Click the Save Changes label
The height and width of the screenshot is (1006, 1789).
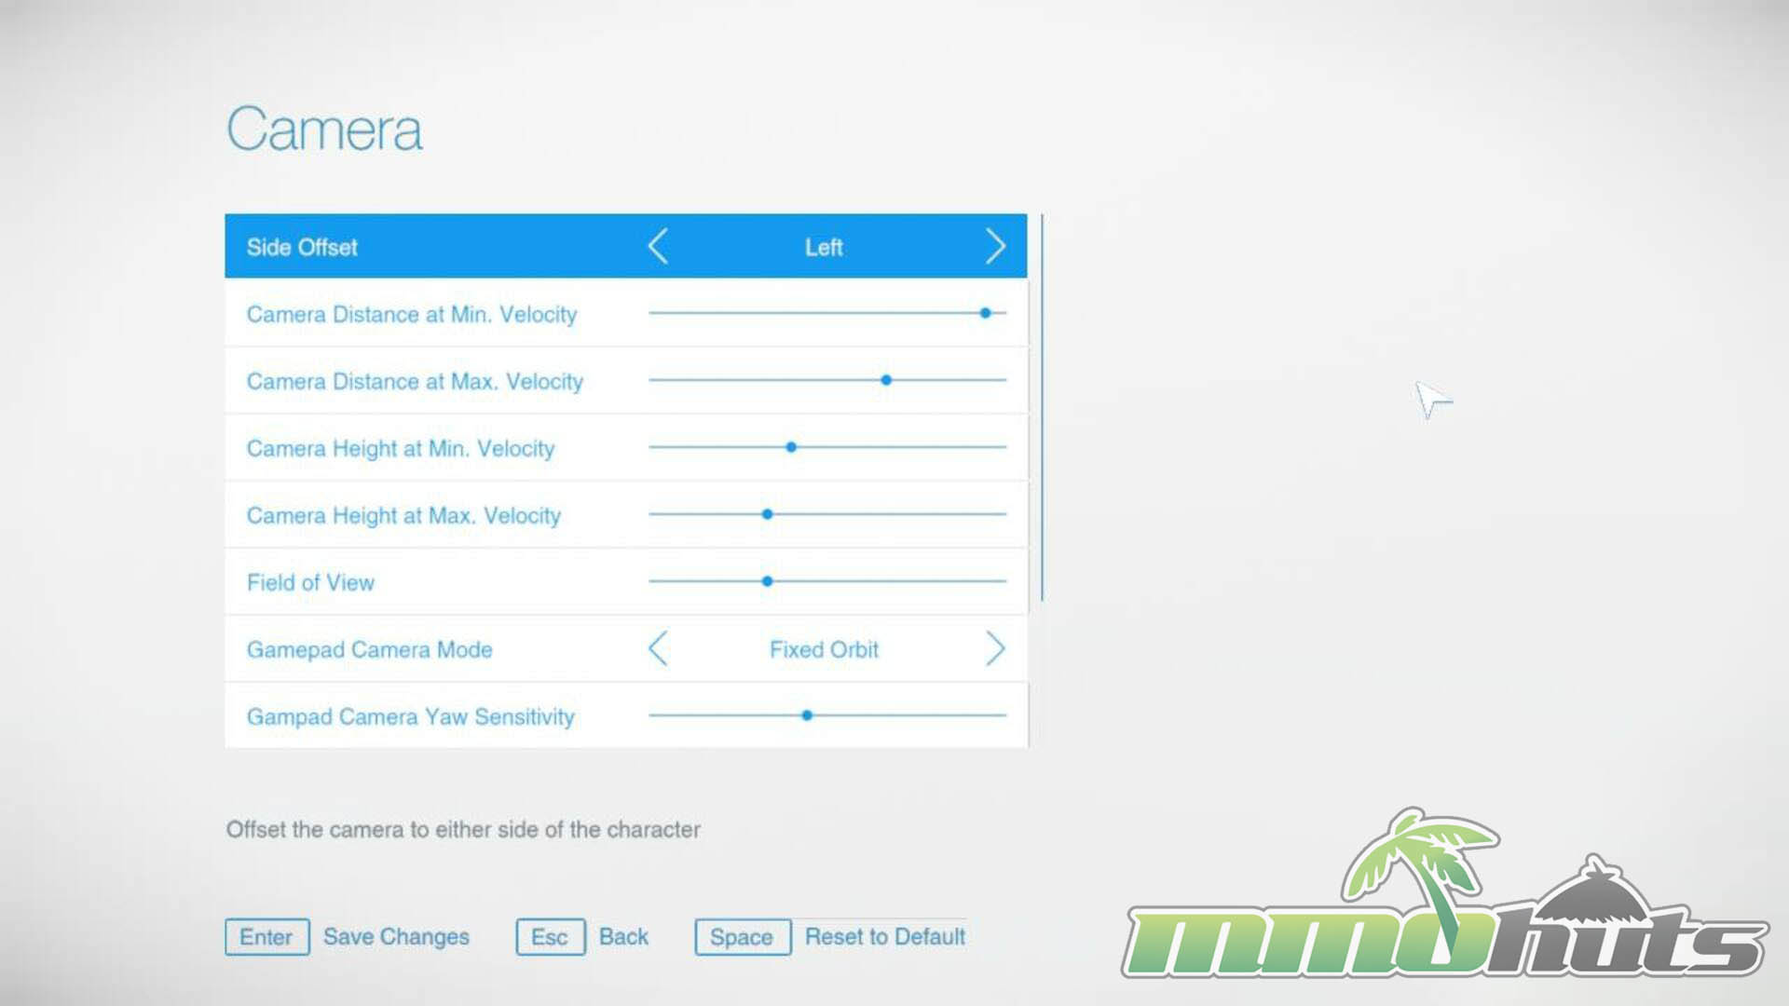coord(396,937)
